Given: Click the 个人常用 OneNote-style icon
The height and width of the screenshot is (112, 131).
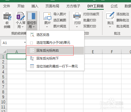Looking at the screenshot, I should point(21,16).
